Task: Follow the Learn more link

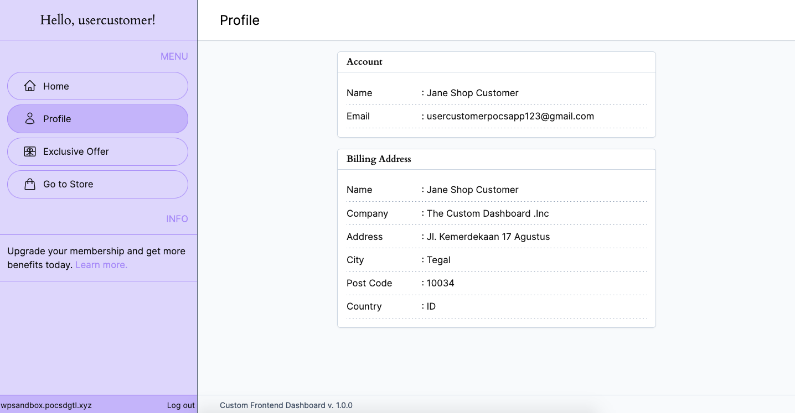Action: [101, 265]
